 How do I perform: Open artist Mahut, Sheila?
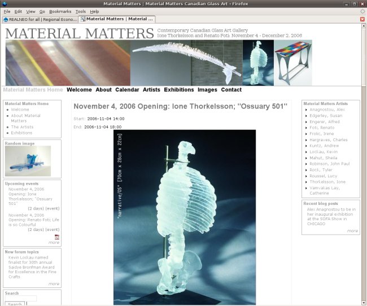point(323,158)
